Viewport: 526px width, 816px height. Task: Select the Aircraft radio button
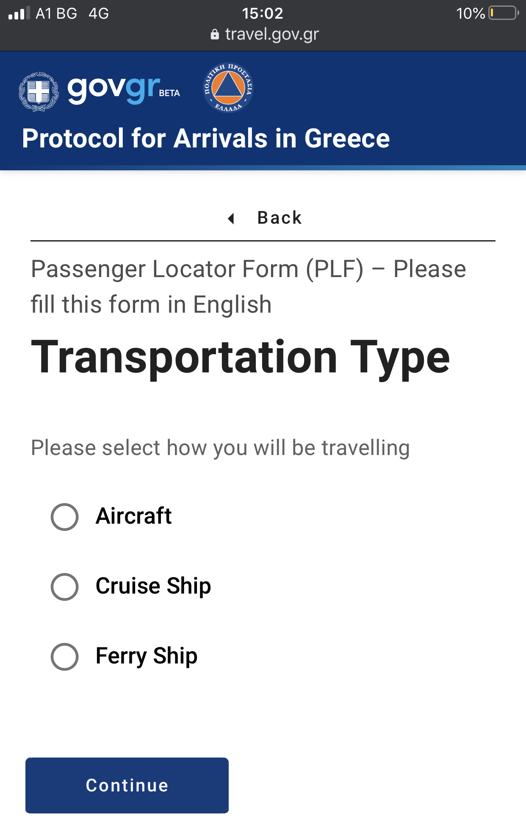(x=64, y=517)
